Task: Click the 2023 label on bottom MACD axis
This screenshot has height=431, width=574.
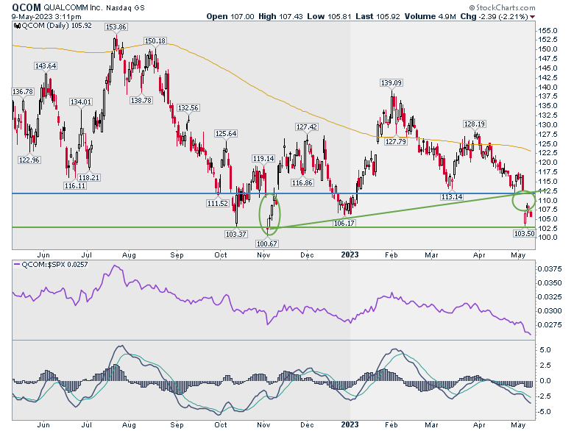Action: (x=350, y=425)
